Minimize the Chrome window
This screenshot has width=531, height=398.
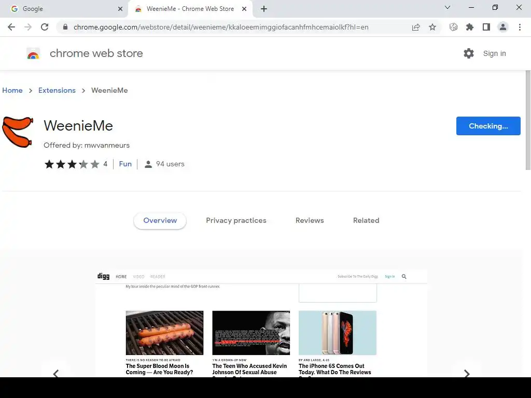[471, 7]
